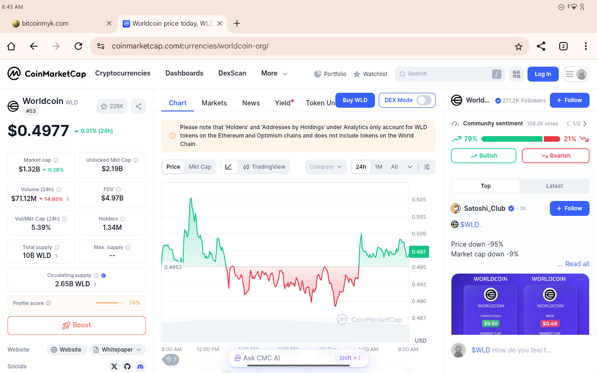This screenshot has width=597, height=373.
Task: Switch chart to Mkt Cap view
Action: [x=200, y=167]
